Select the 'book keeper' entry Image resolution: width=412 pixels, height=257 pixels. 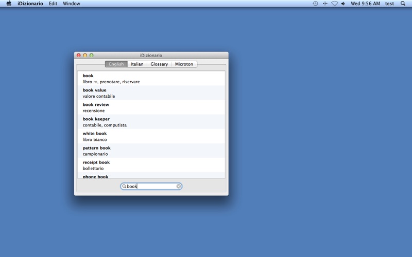click(151, 122)
